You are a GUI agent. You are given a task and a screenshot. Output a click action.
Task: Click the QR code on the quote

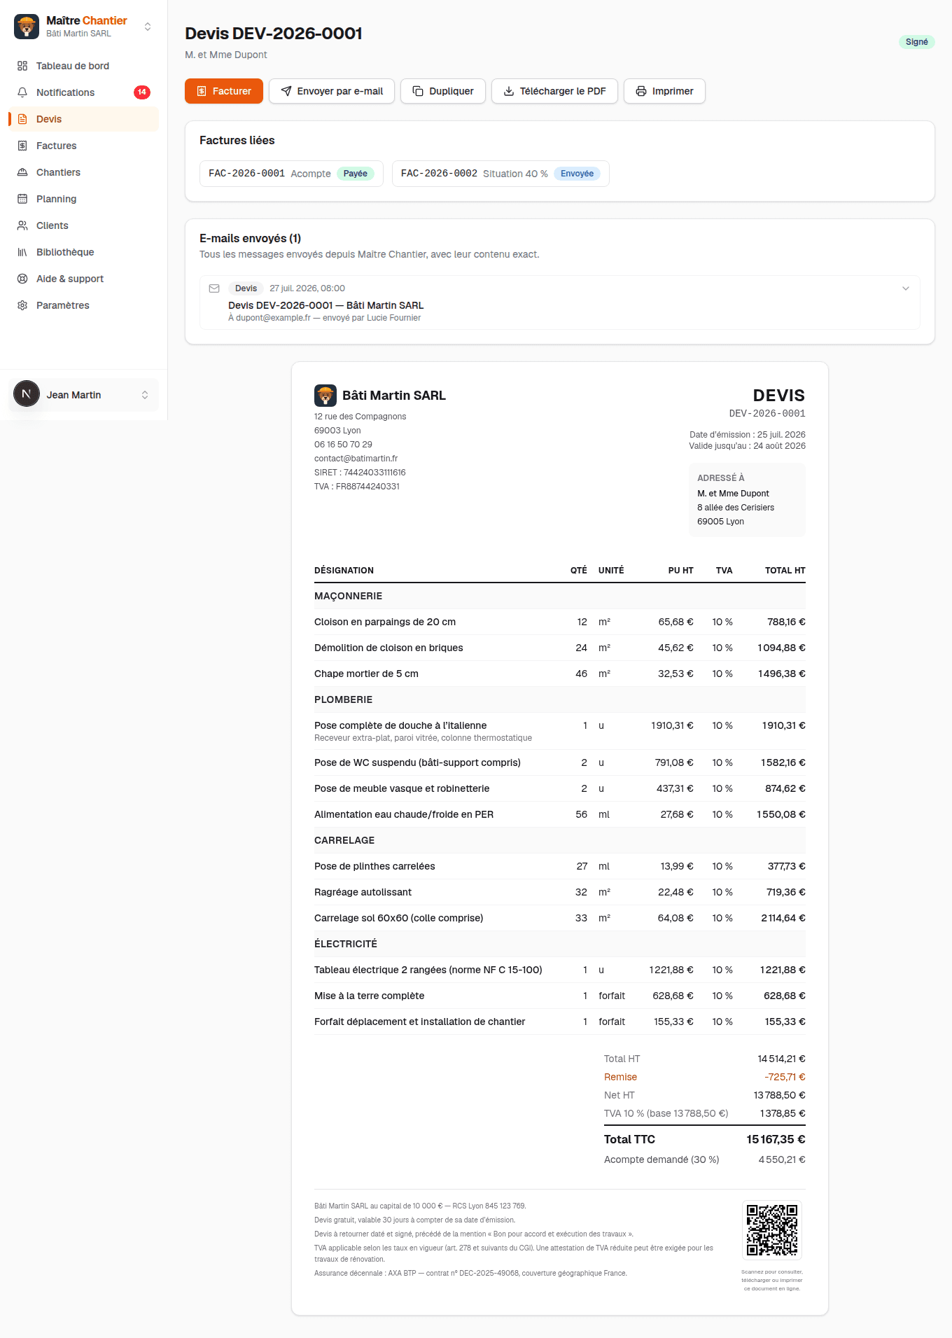pos(772,1230)
